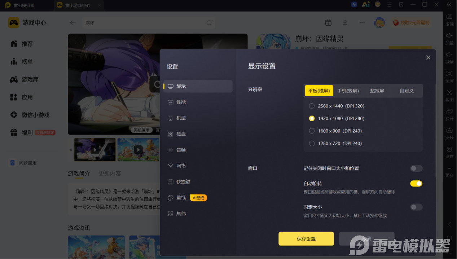Open 快捷键 section in settings list
This screenshot has height=259, width=457.
pyautogui.click(x=198, y=182)
